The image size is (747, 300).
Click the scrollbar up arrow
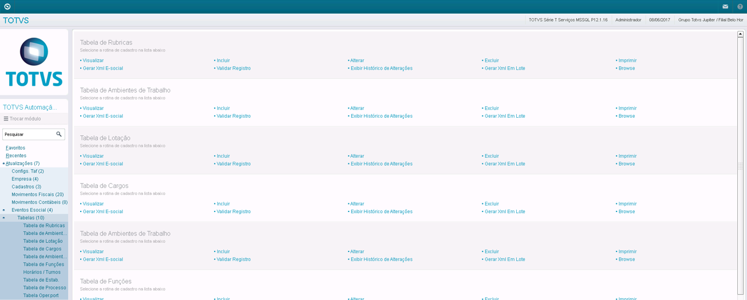click(740, 34)
